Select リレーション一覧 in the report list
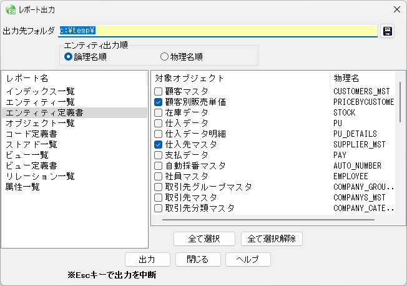 [74, 176]
